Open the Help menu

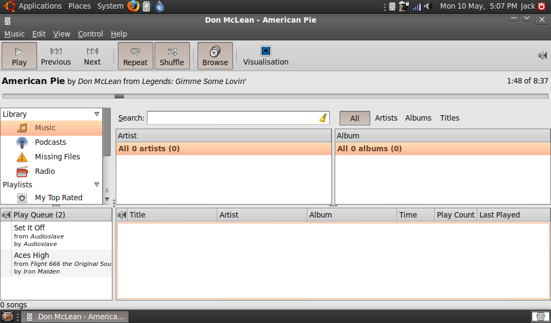tap(119, 34)
